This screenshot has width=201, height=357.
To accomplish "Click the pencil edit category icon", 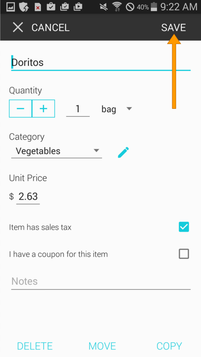I will click(123, 152).
